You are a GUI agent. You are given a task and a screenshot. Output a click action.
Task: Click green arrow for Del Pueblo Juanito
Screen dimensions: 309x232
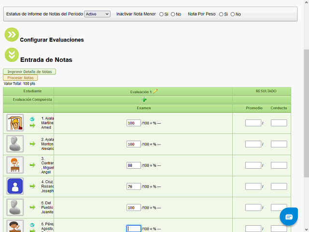click(x=32, y=207)
